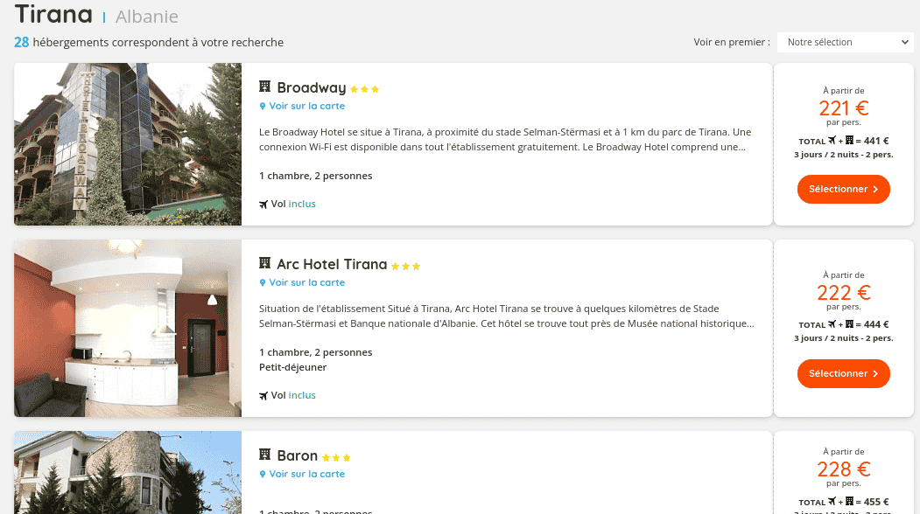Open the Baron hotel photo
This screenshot has width=920, height=514.
128,472
